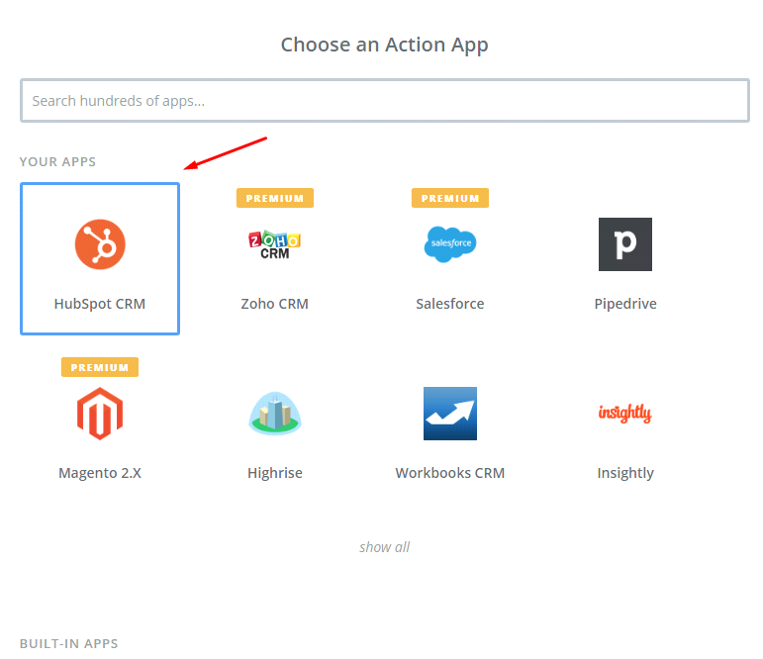Click the 'Salesforce' name label

tap(450, 304)
